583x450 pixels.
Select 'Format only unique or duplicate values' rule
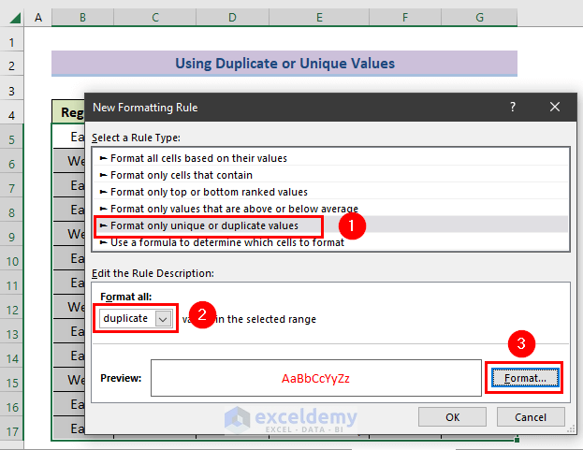point(330,225)
